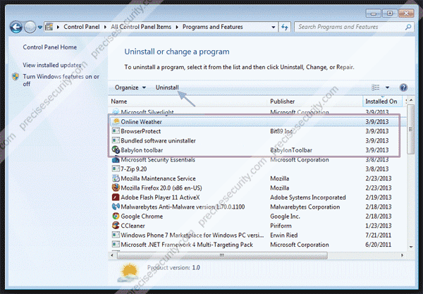Click the search magnifier icon
This screenshot has width=423, height=294.
(408, 27)
